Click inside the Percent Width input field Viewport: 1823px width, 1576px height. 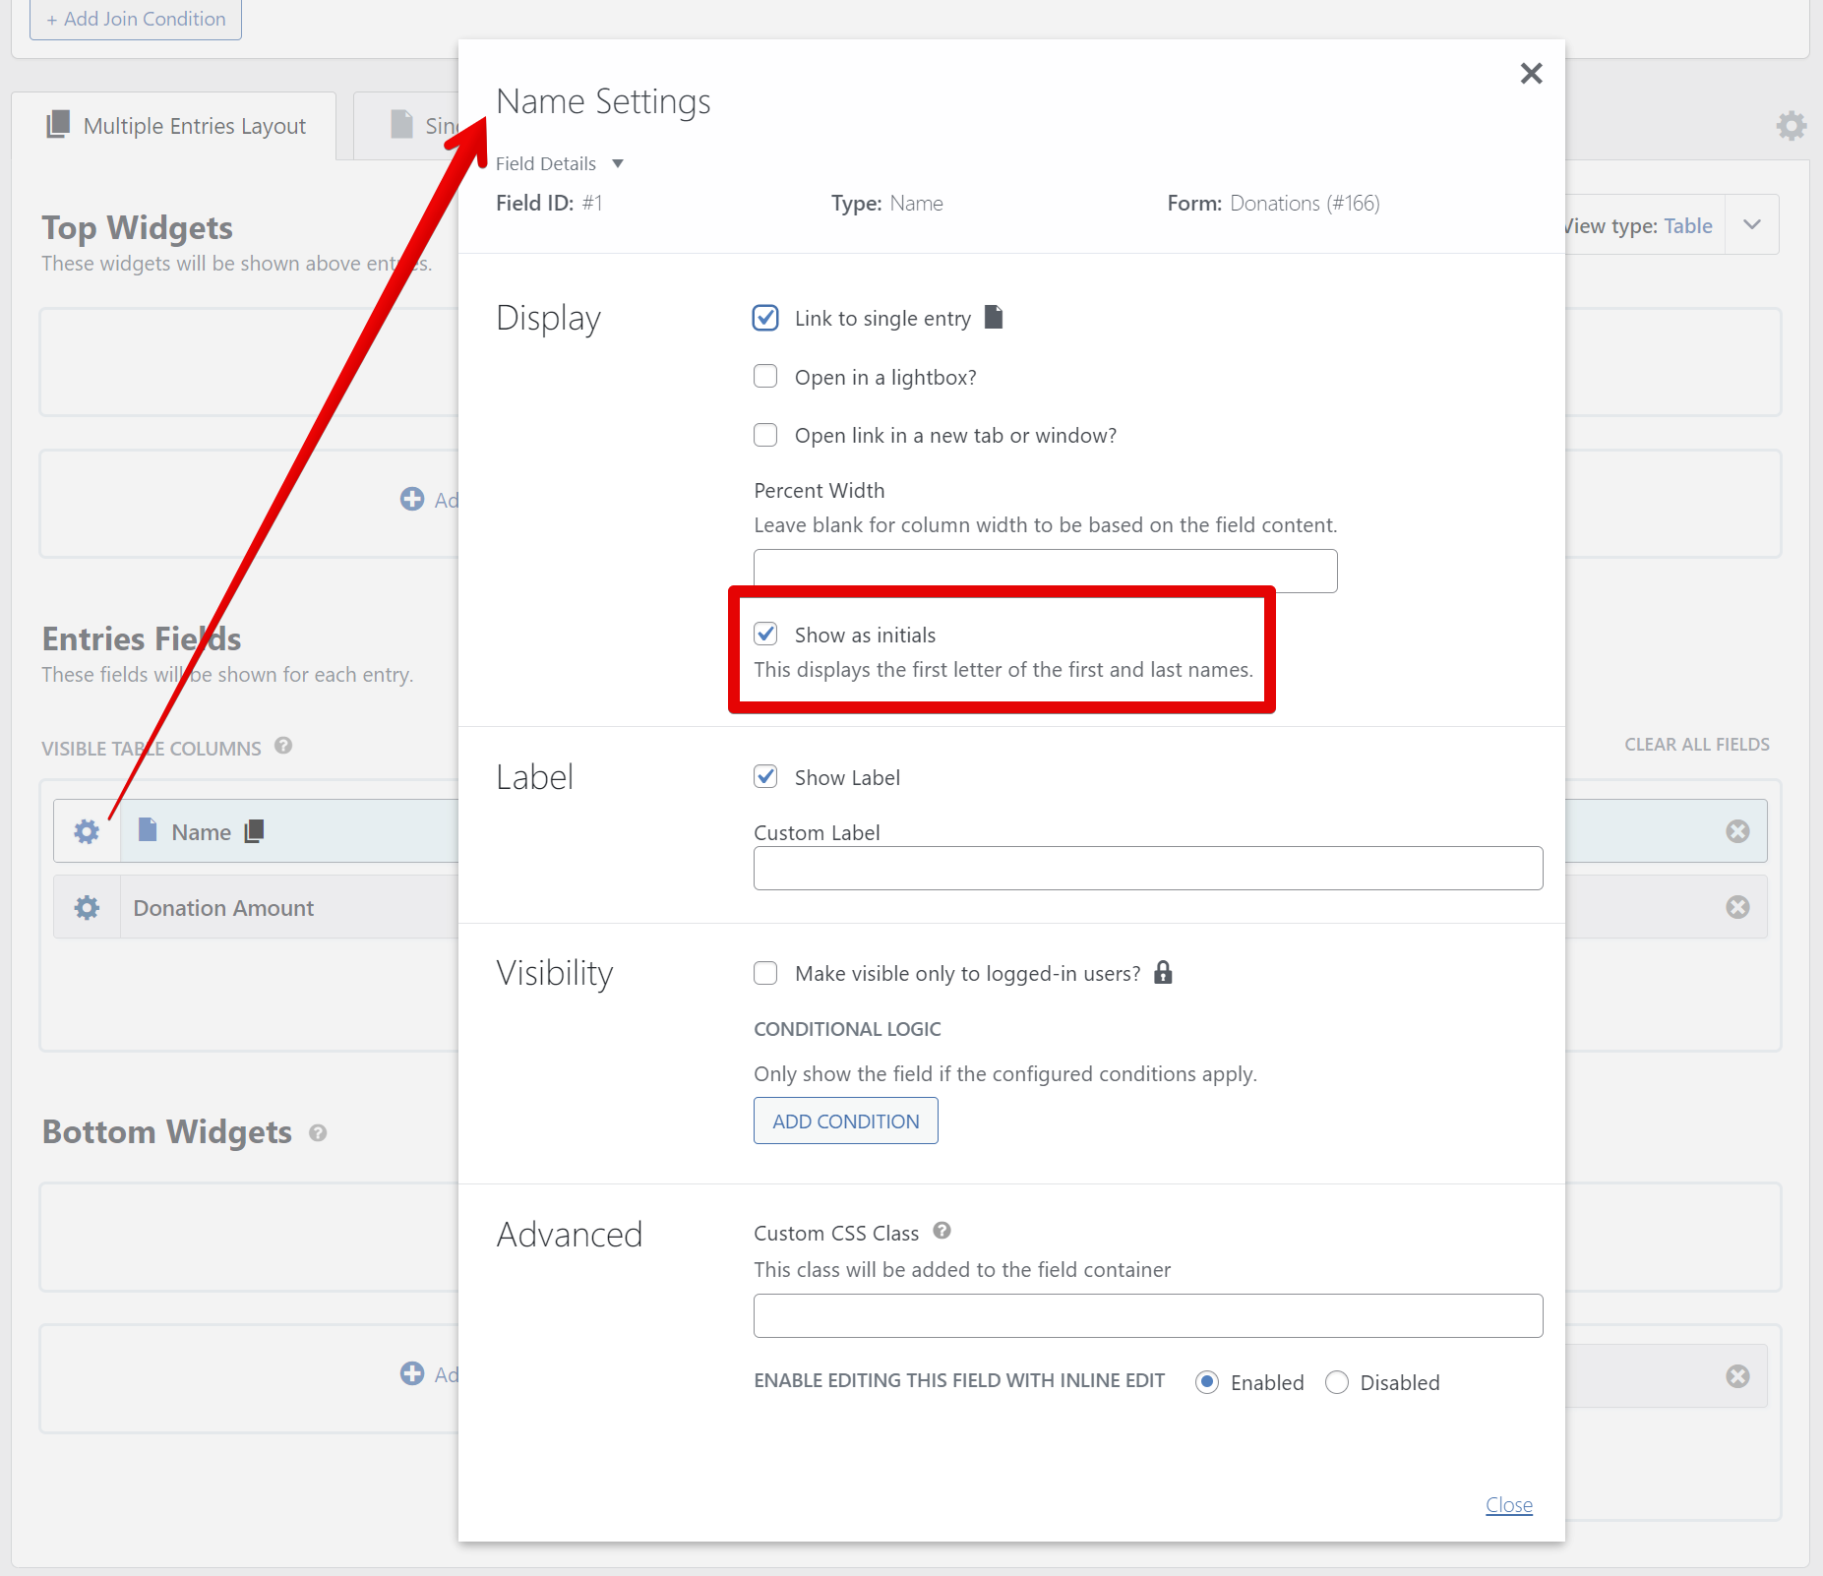[x=1045, y=571]
